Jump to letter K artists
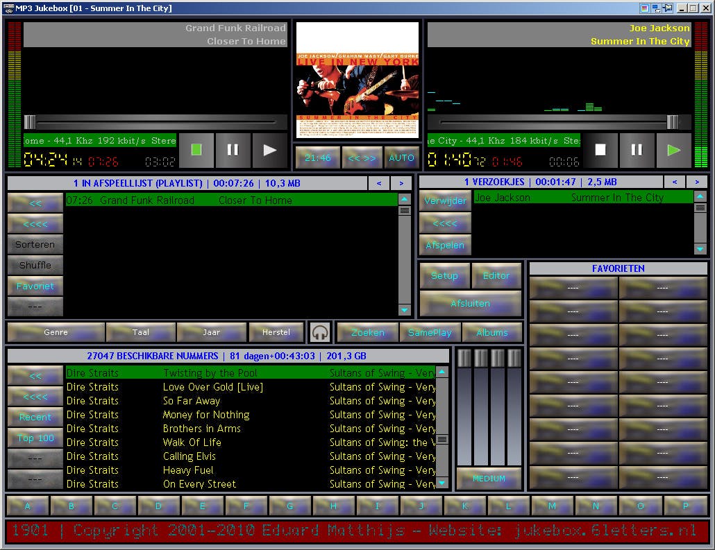Screen dimensions: 715x550 tap(464, 506)
